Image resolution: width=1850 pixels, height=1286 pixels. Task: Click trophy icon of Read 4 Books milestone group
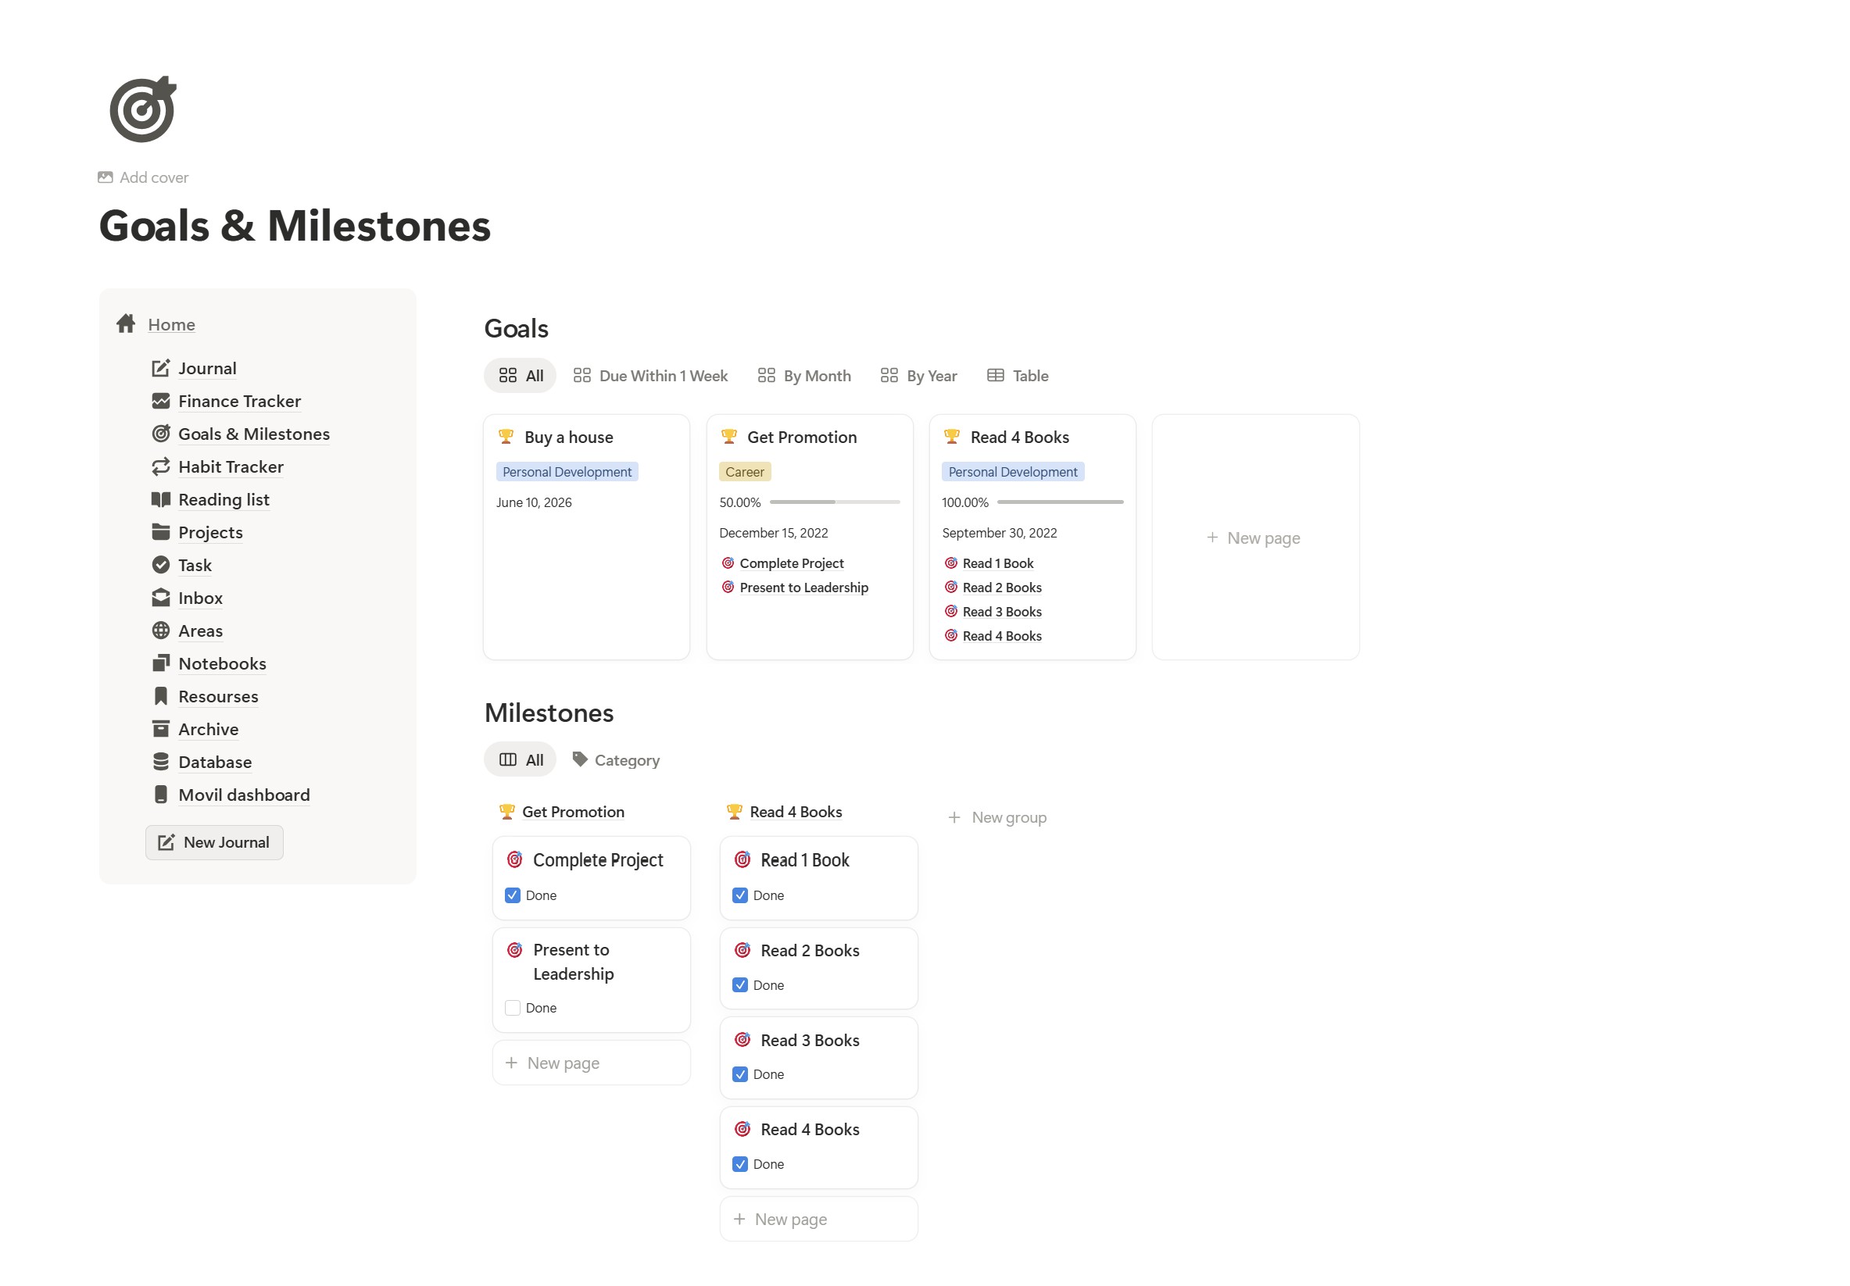click(734, 812)
